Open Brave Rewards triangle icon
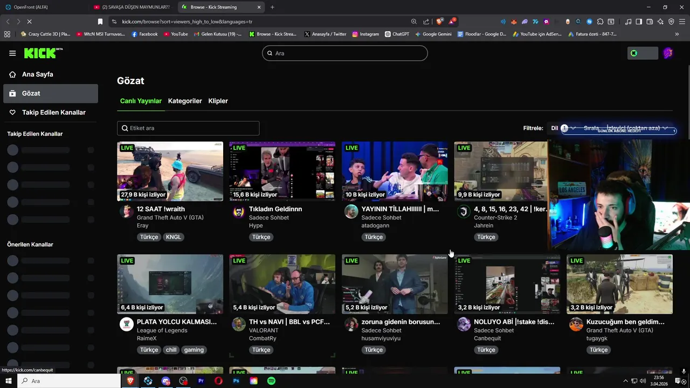 point(452,22)
